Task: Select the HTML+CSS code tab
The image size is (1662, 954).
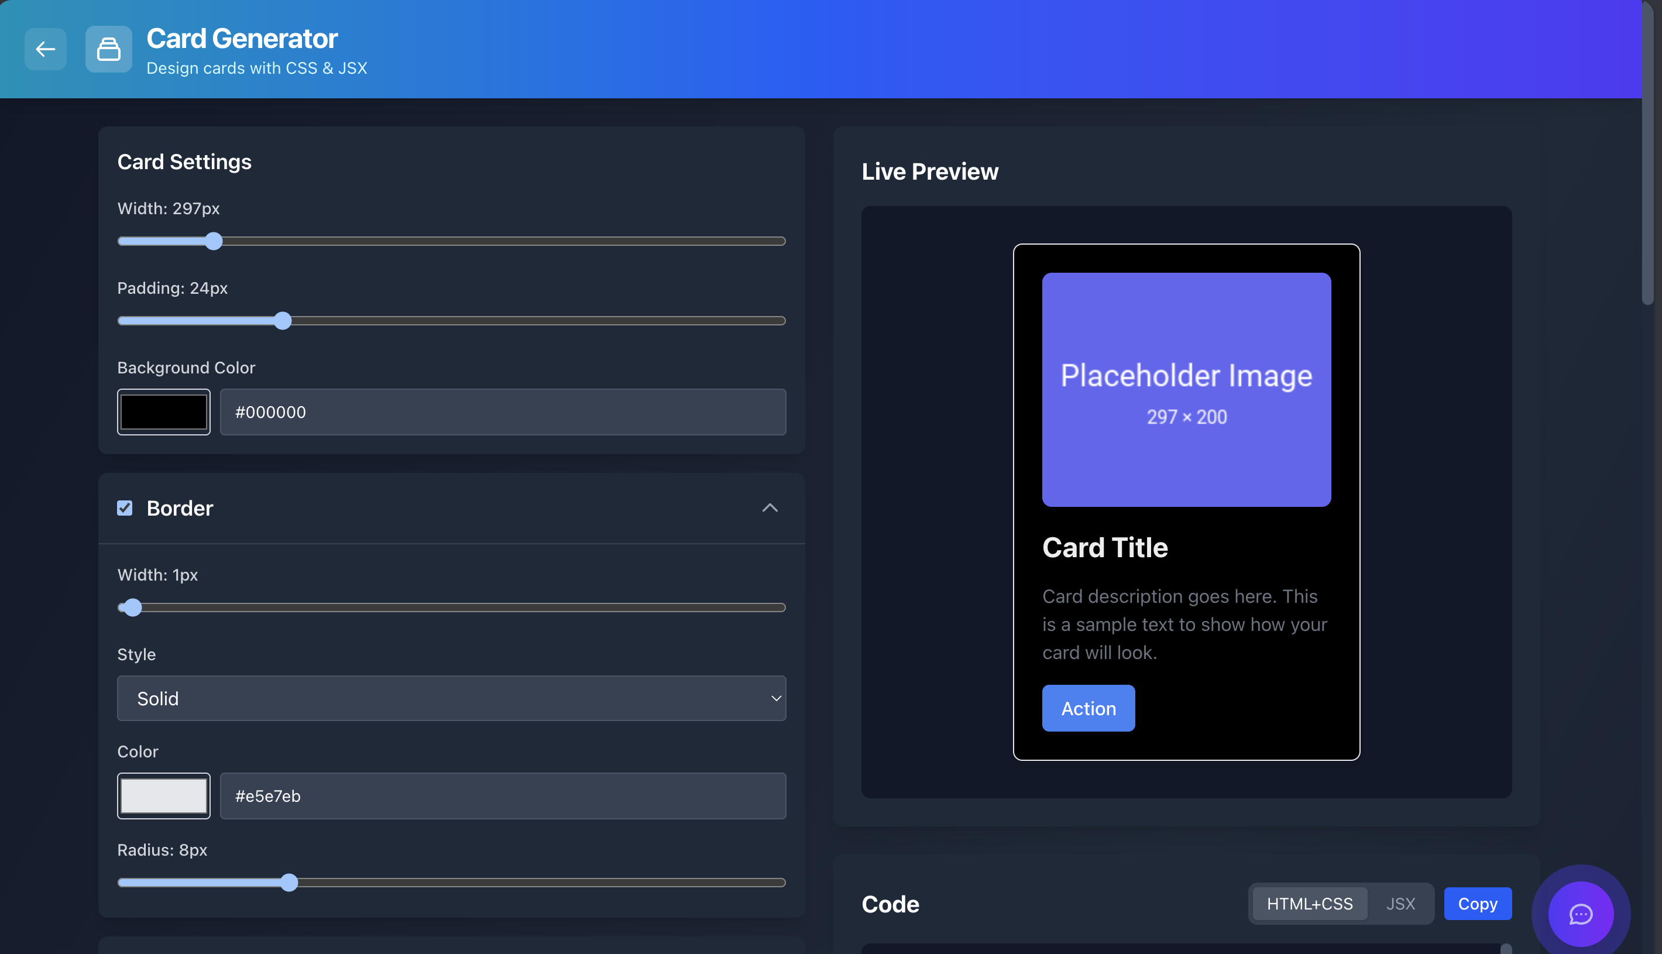Action: (1309, 903)
